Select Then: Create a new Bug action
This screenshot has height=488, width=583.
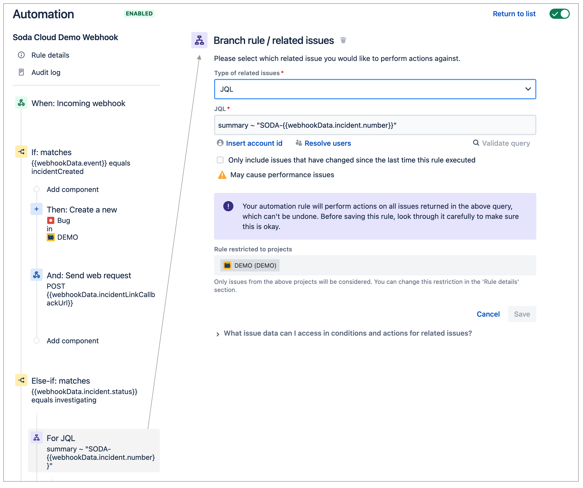point(82,223)
